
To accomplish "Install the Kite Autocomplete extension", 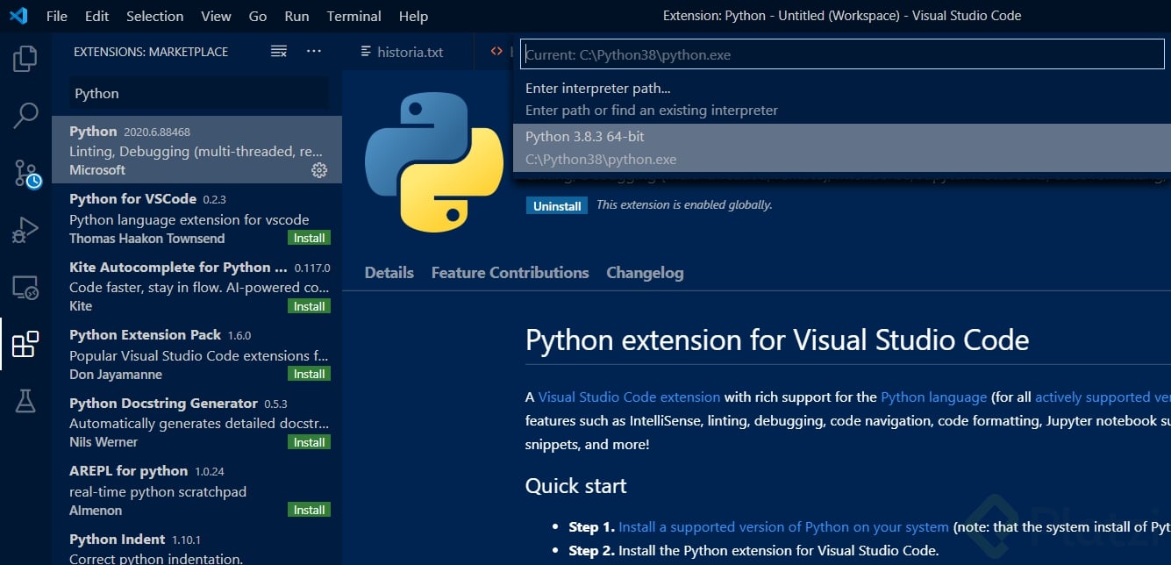I will (x=309, y=305).
